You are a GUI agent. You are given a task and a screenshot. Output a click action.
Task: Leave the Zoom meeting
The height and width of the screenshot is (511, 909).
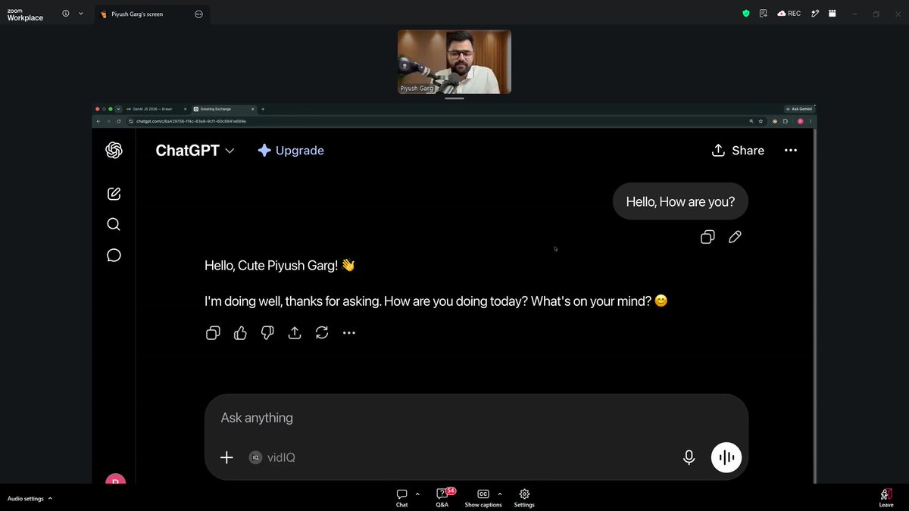coord(886,497)
